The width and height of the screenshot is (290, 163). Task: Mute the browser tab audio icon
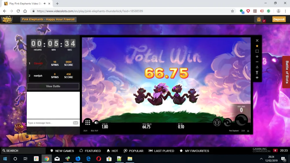click(x=45, y=3)
